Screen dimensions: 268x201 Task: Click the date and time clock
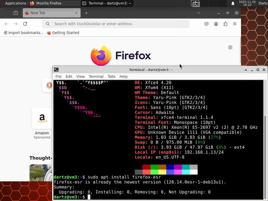[247, 3]
